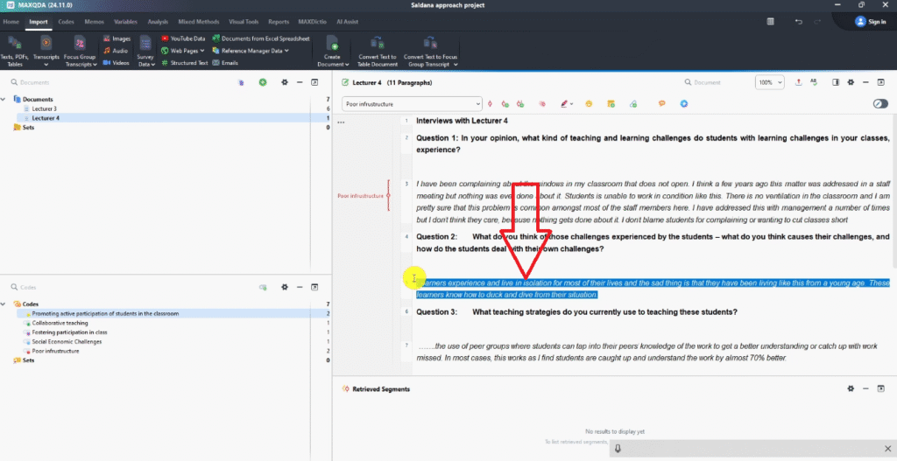Click the Transcripts import icon
The image size is (897, 461).
[46, 43]
